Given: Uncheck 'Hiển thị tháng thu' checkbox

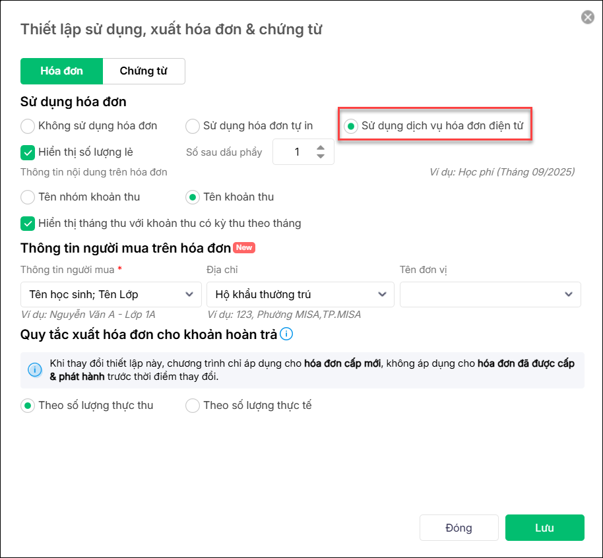Looking at the screenshot, I should click(x=28, y=224).
